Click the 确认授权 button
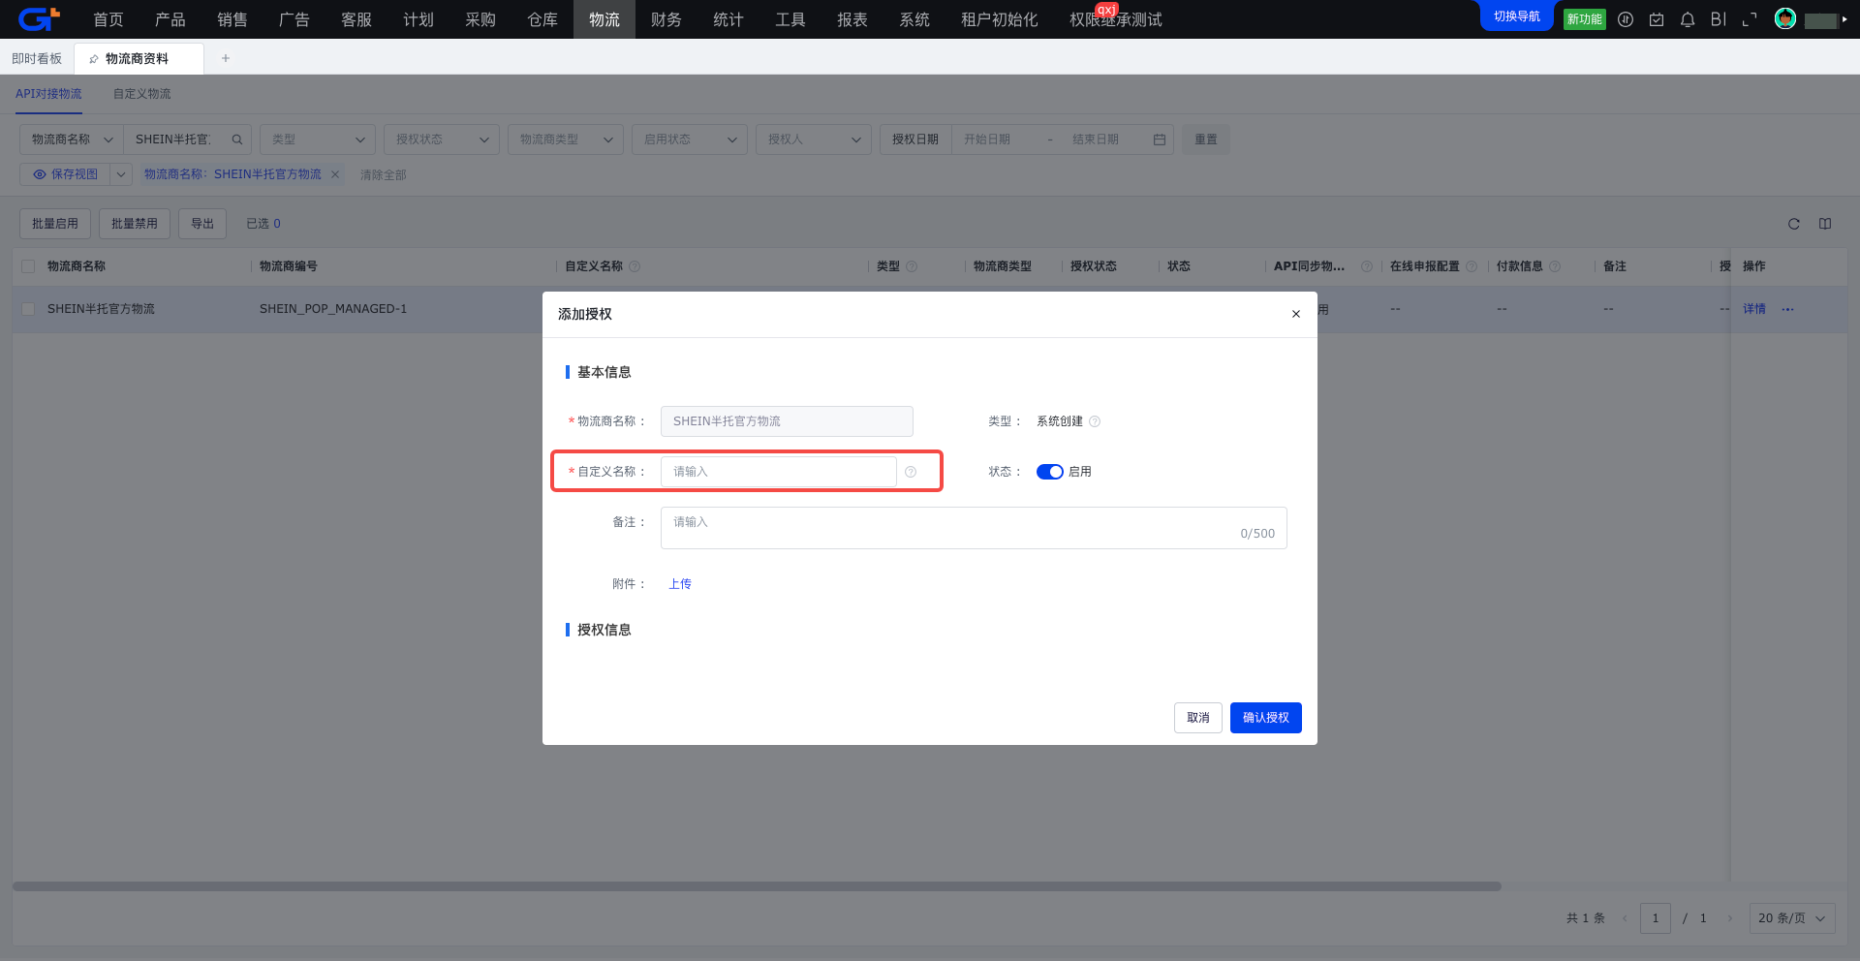 tap(1266, 718)
